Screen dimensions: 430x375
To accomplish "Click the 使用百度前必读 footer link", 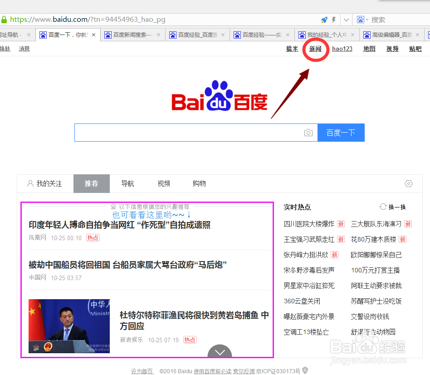I will pyautogui.click(x=213, y=371).
